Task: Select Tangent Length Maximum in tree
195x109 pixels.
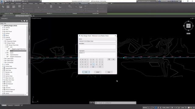Action: coord(19,49)
